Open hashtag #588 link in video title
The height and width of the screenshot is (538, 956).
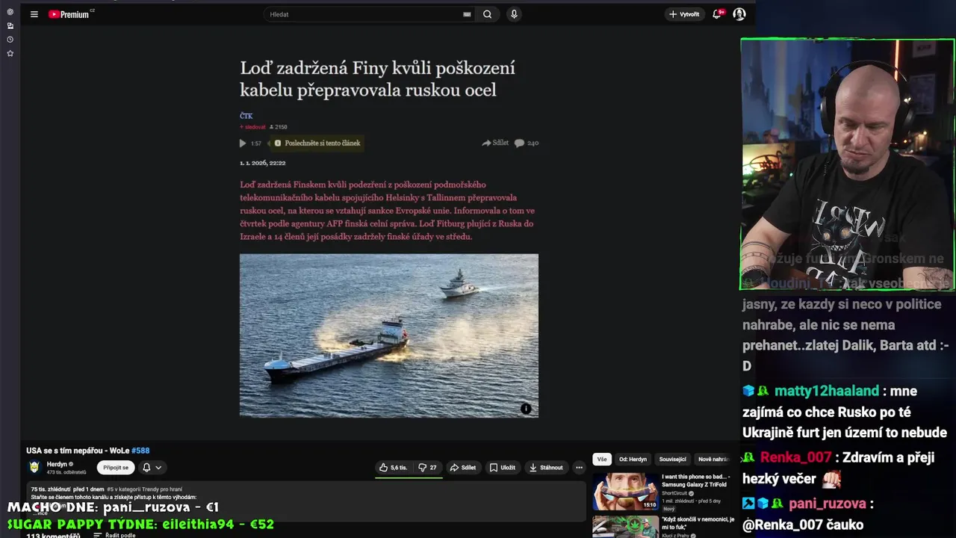click(x=140, y=451)
